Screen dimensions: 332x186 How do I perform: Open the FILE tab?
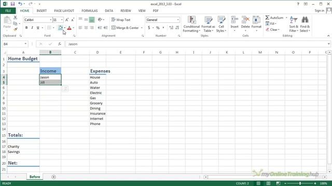(8, 10)
